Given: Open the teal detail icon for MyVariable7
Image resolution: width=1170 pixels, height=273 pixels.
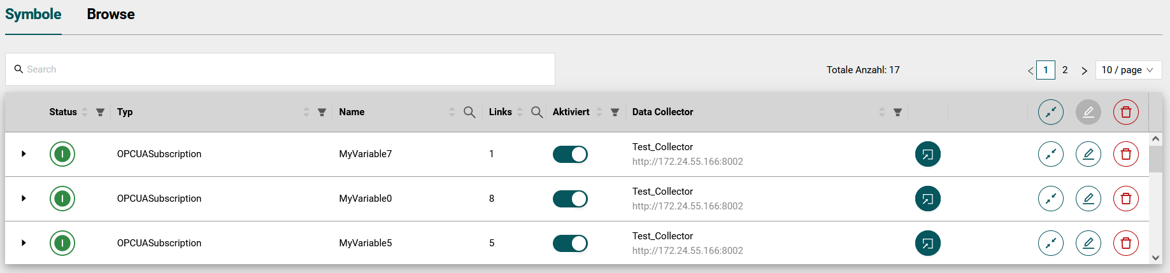Looking at the screenshot, I should pos(927,154).
